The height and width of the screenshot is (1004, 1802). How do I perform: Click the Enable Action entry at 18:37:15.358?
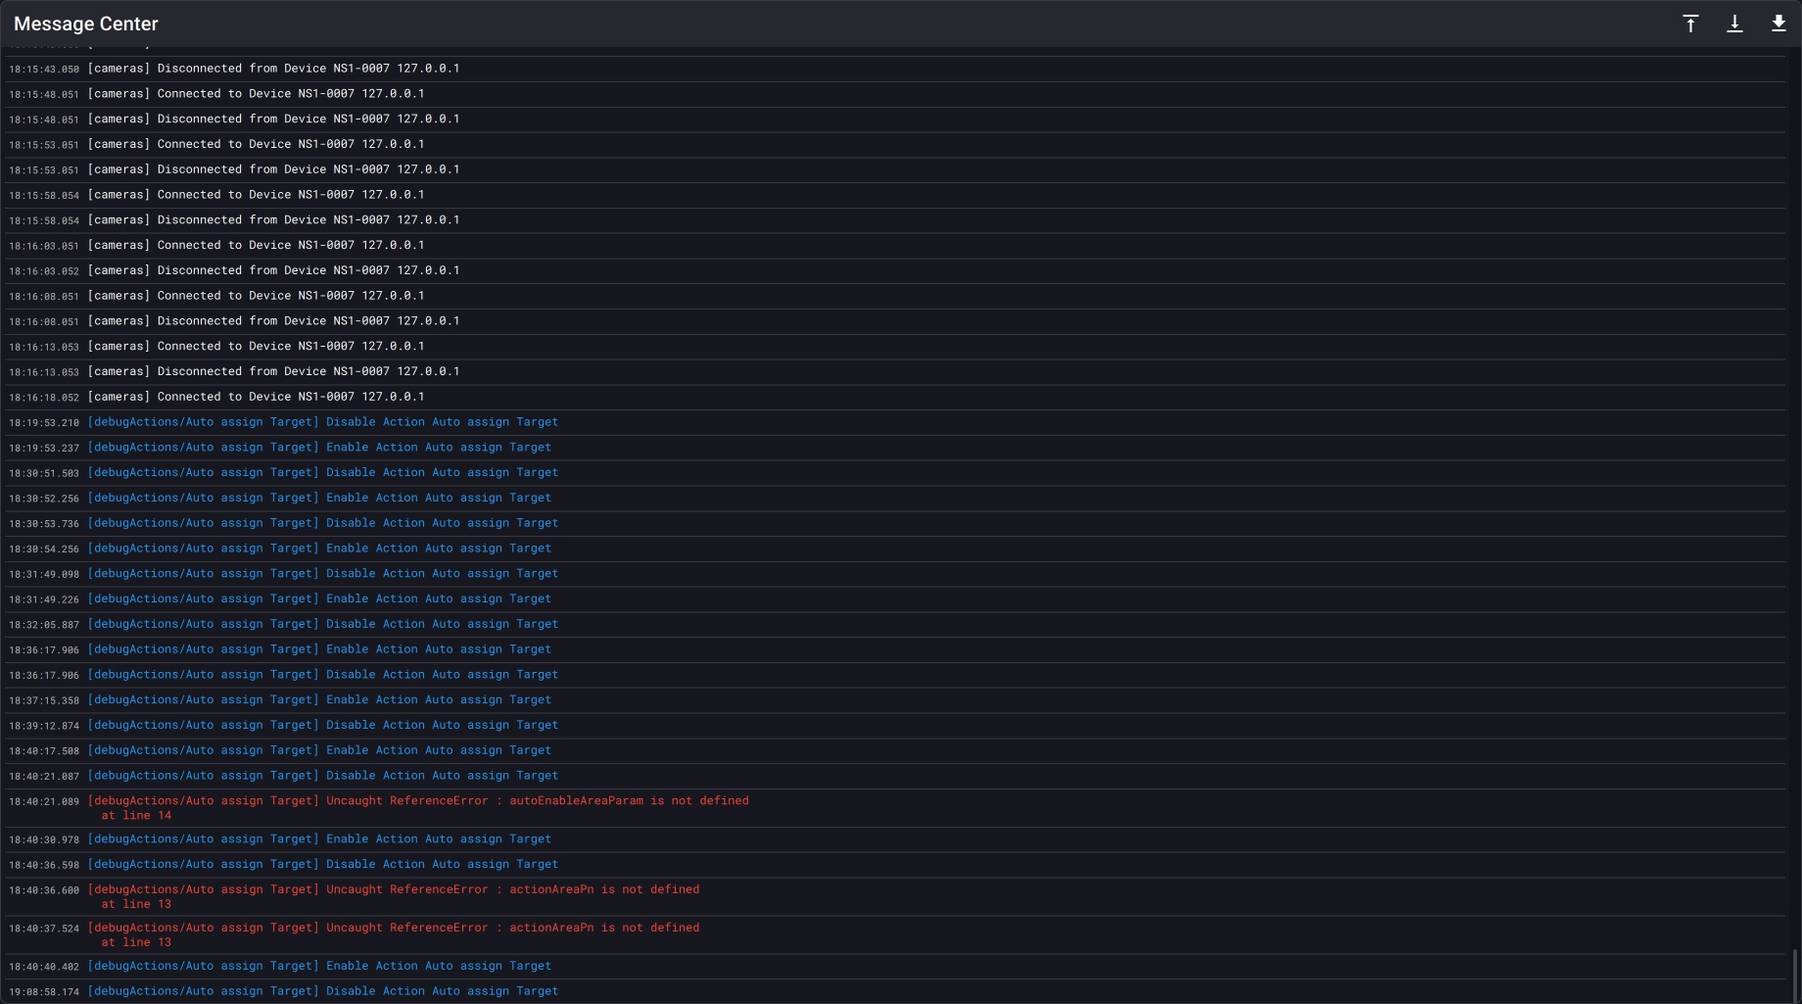pos(319,700)
